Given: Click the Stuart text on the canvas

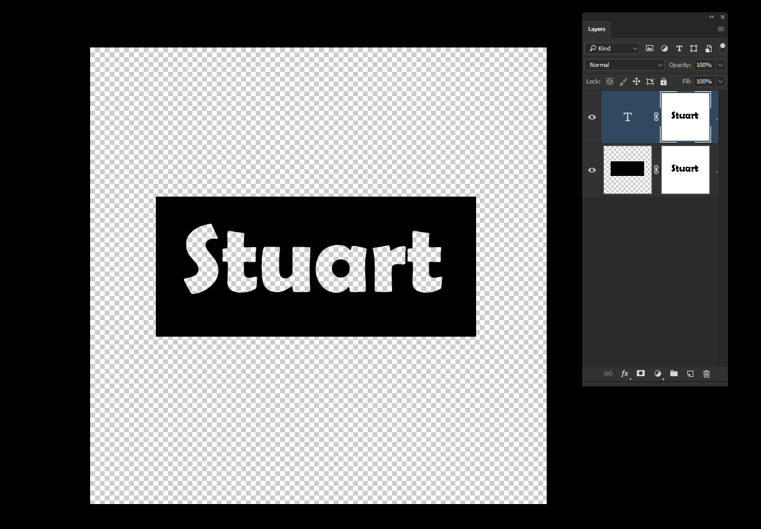Looking at the screenshot, I should coord(313,260).
